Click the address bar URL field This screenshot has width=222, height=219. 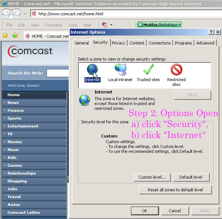point(126,14)
